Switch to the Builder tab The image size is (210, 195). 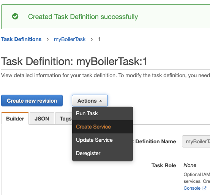[15, 119]
